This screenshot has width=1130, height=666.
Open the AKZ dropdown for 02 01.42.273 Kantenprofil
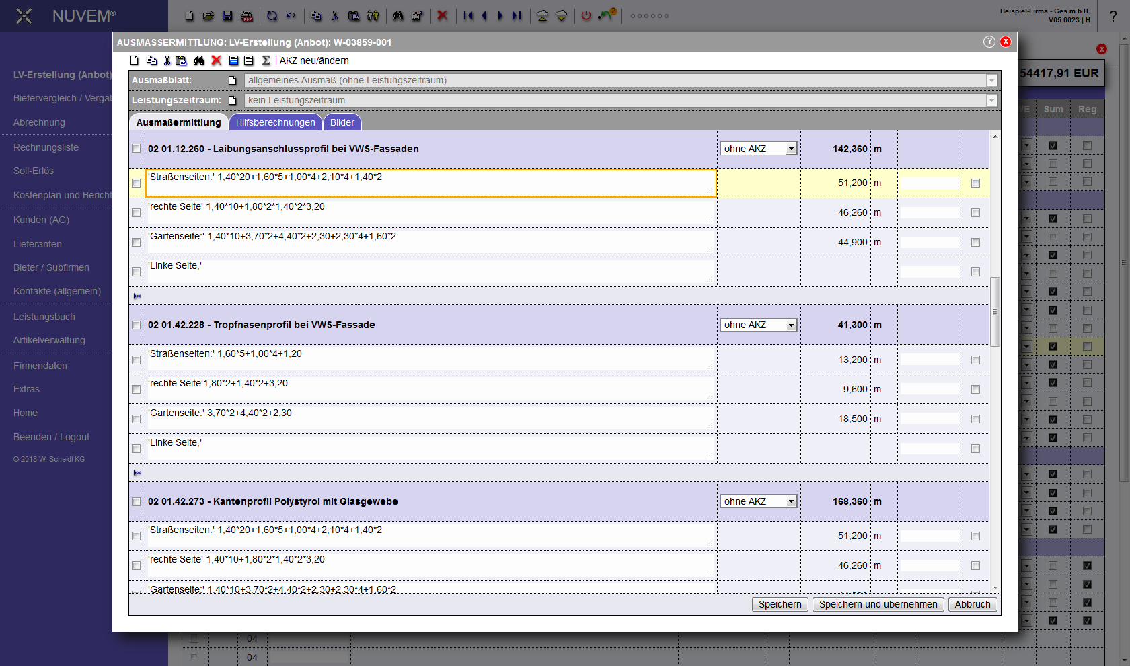click(759, 501)
